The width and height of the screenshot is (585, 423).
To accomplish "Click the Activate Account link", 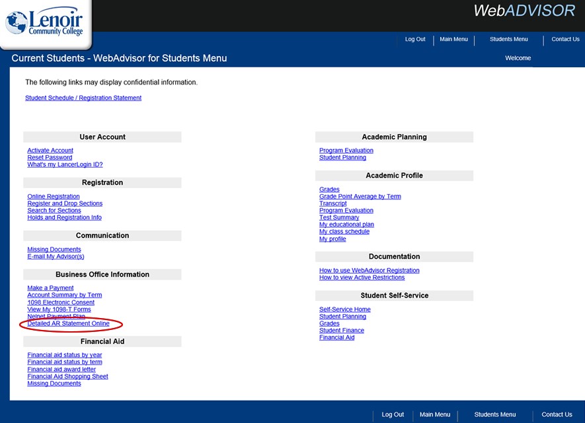I will (x=50, y=150).
